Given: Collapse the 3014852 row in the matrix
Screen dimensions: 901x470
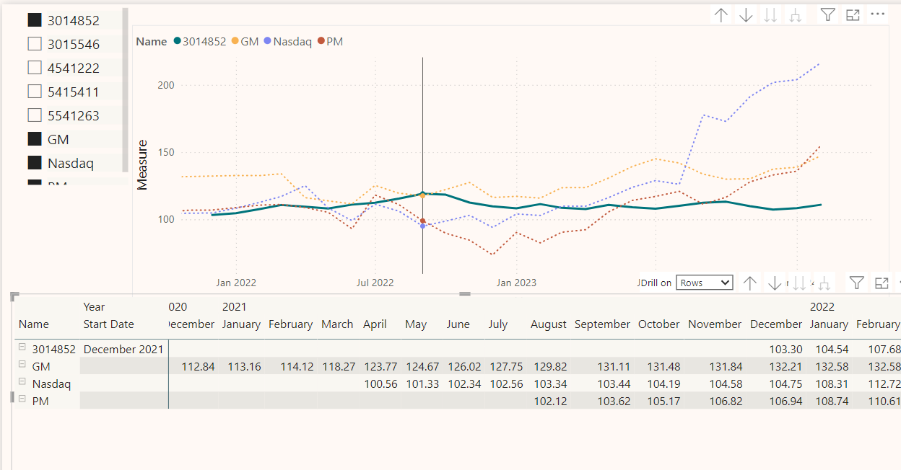Looking at the screenshot, I should click(22, 348).
